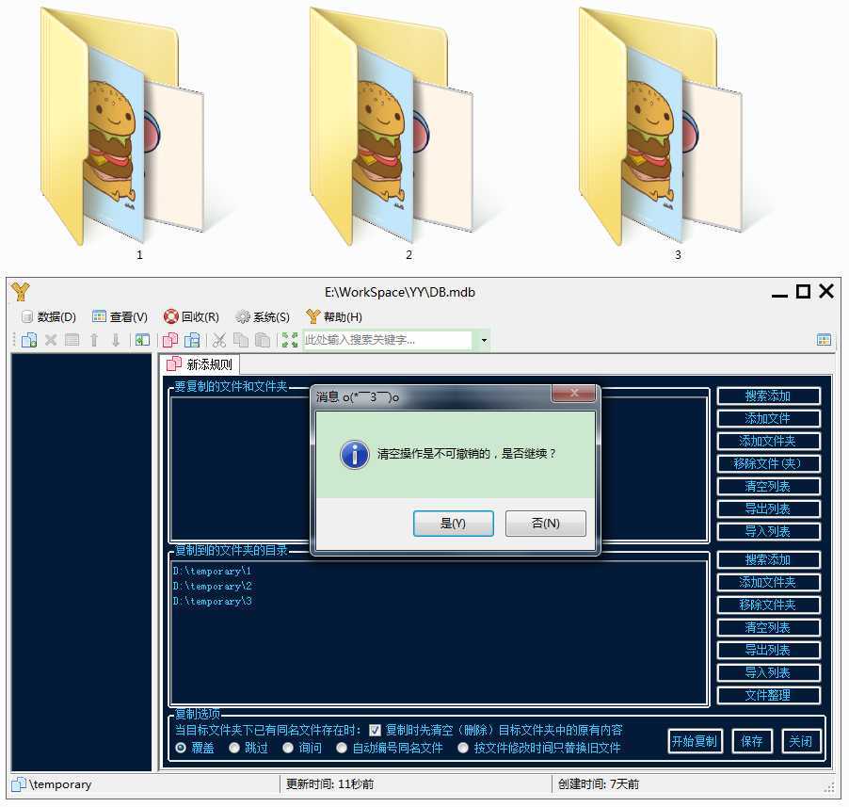Click 清空列表 button in destination section
This screenshot has width=849, height=807.
tap(768, 628)
